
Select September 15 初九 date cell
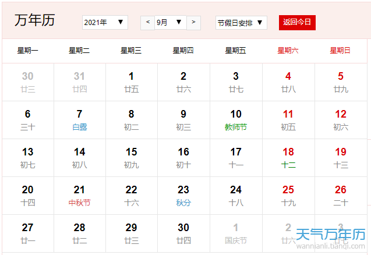[x=132, y=158]
